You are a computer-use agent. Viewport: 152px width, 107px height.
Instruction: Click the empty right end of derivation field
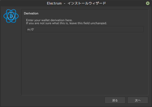(x=135, y=29)
